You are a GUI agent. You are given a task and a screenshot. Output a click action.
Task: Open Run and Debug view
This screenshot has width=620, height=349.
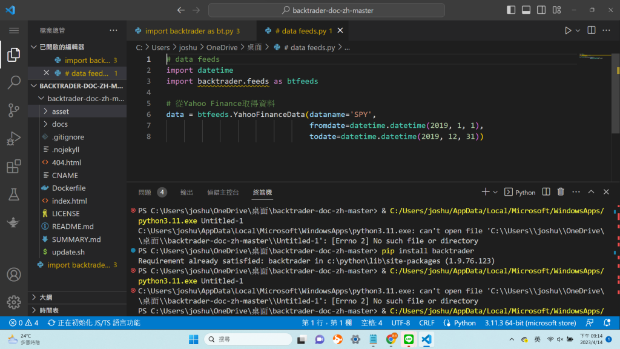pyautogui.click(x=13, y=139)
